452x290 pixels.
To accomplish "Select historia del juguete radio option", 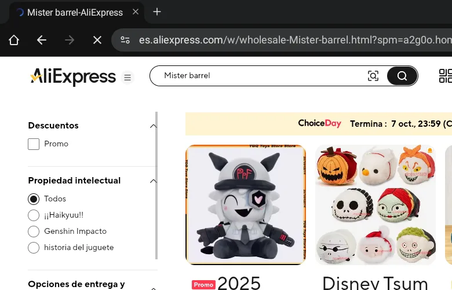I will pos(34,247).
